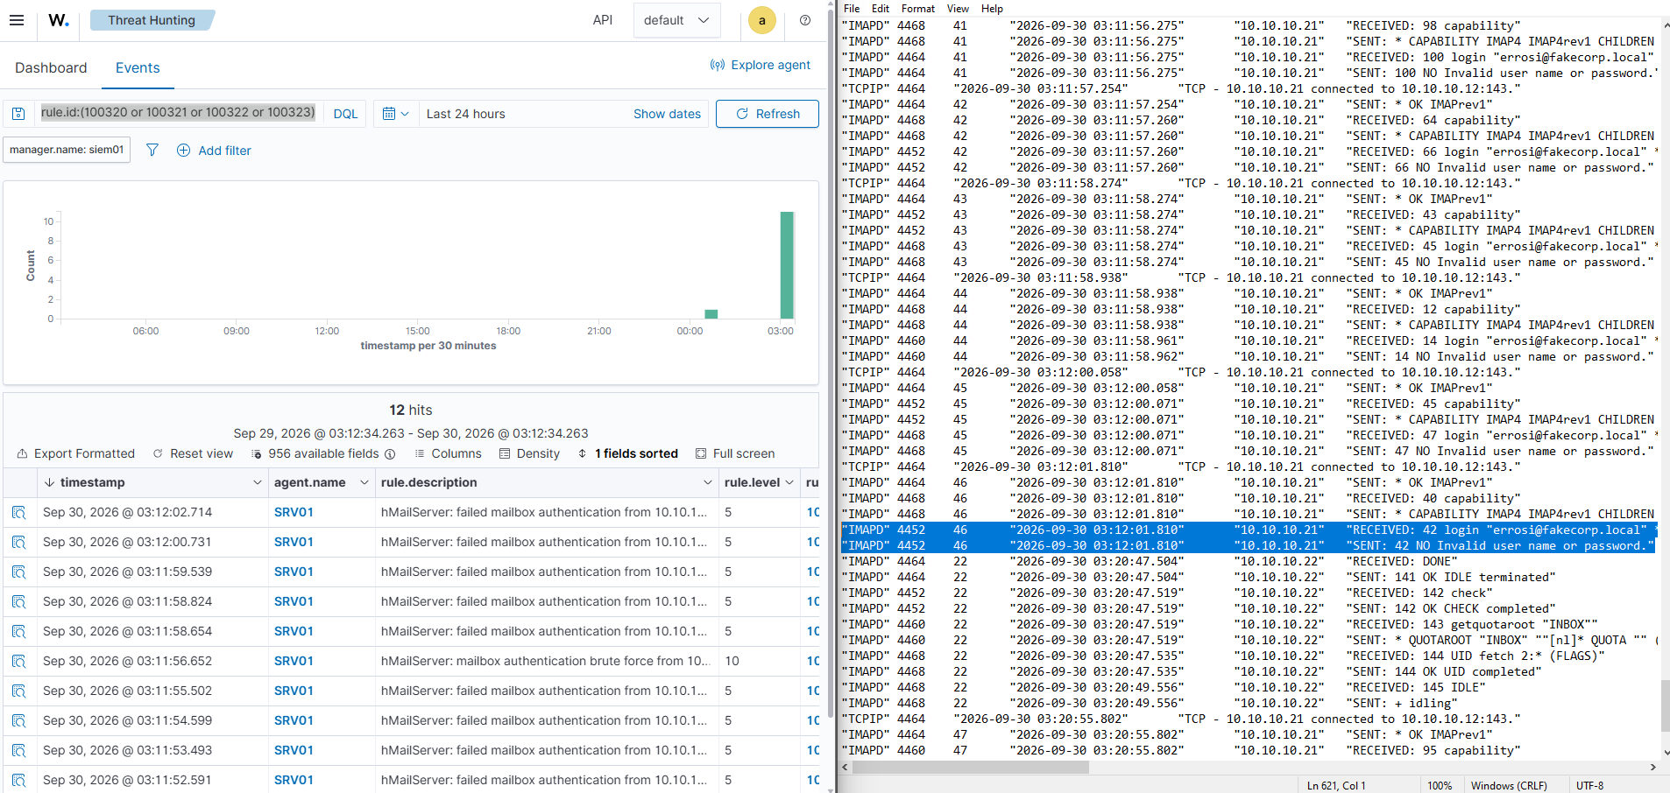This screenshot has height=793, width=1670.
Task: Open SRV01 agent link in first row
Action: click(x=294, y=512)
